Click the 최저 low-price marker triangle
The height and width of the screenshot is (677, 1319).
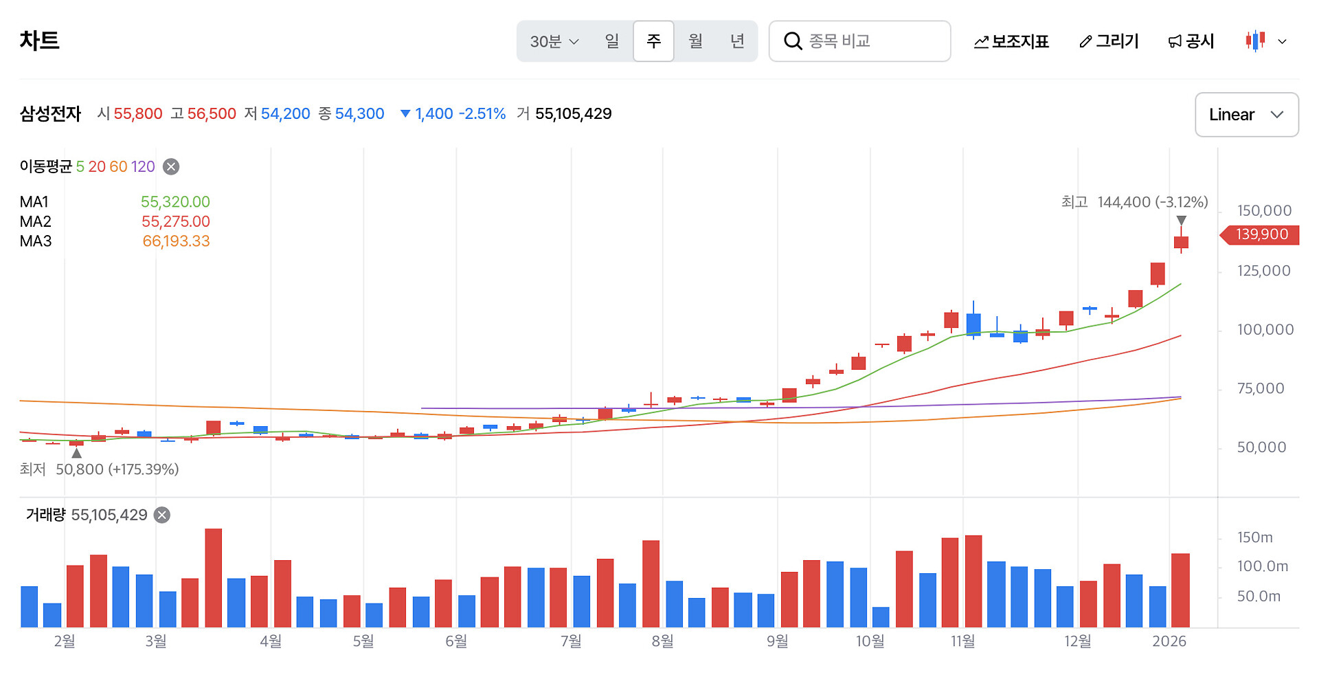(x=77, y=453)
